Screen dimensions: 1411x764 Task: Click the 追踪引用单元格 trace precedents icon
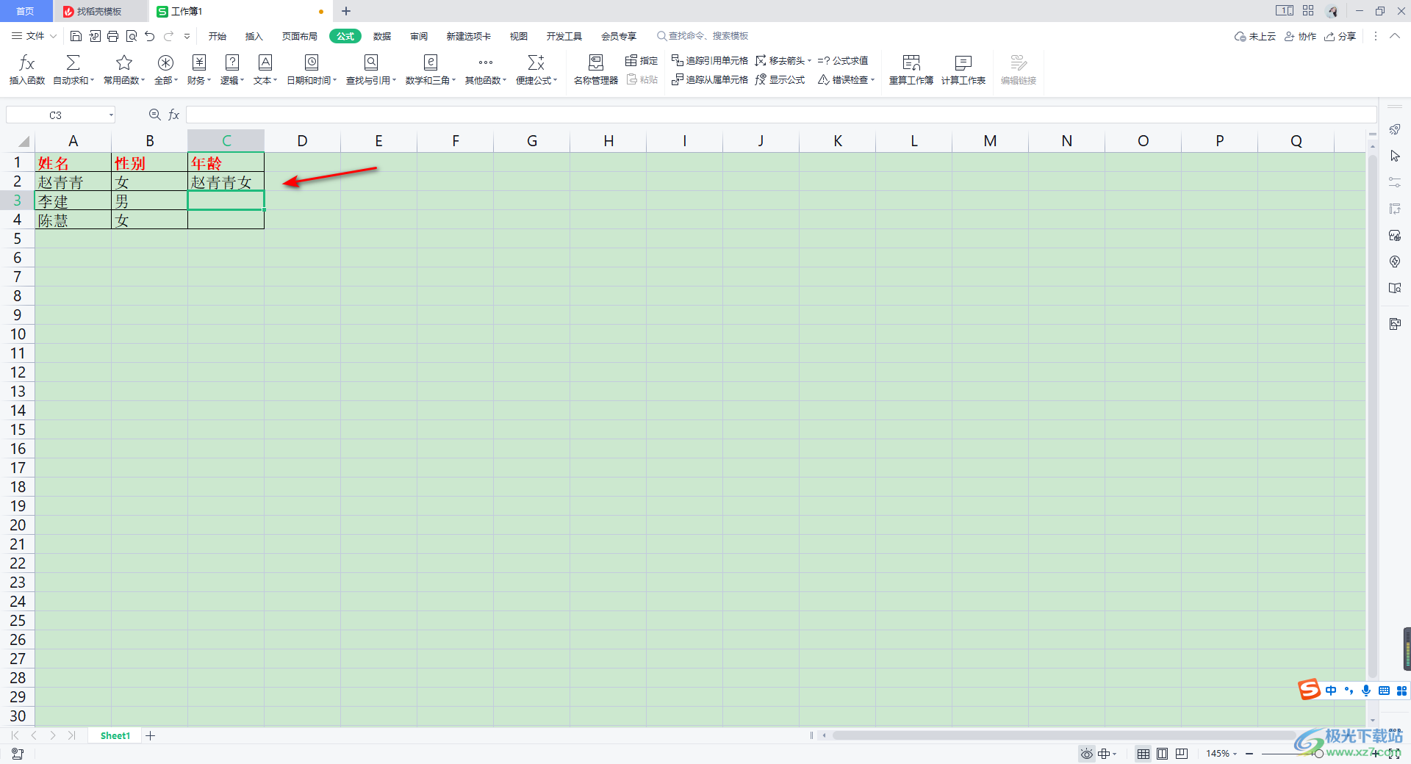click(678, 60)
